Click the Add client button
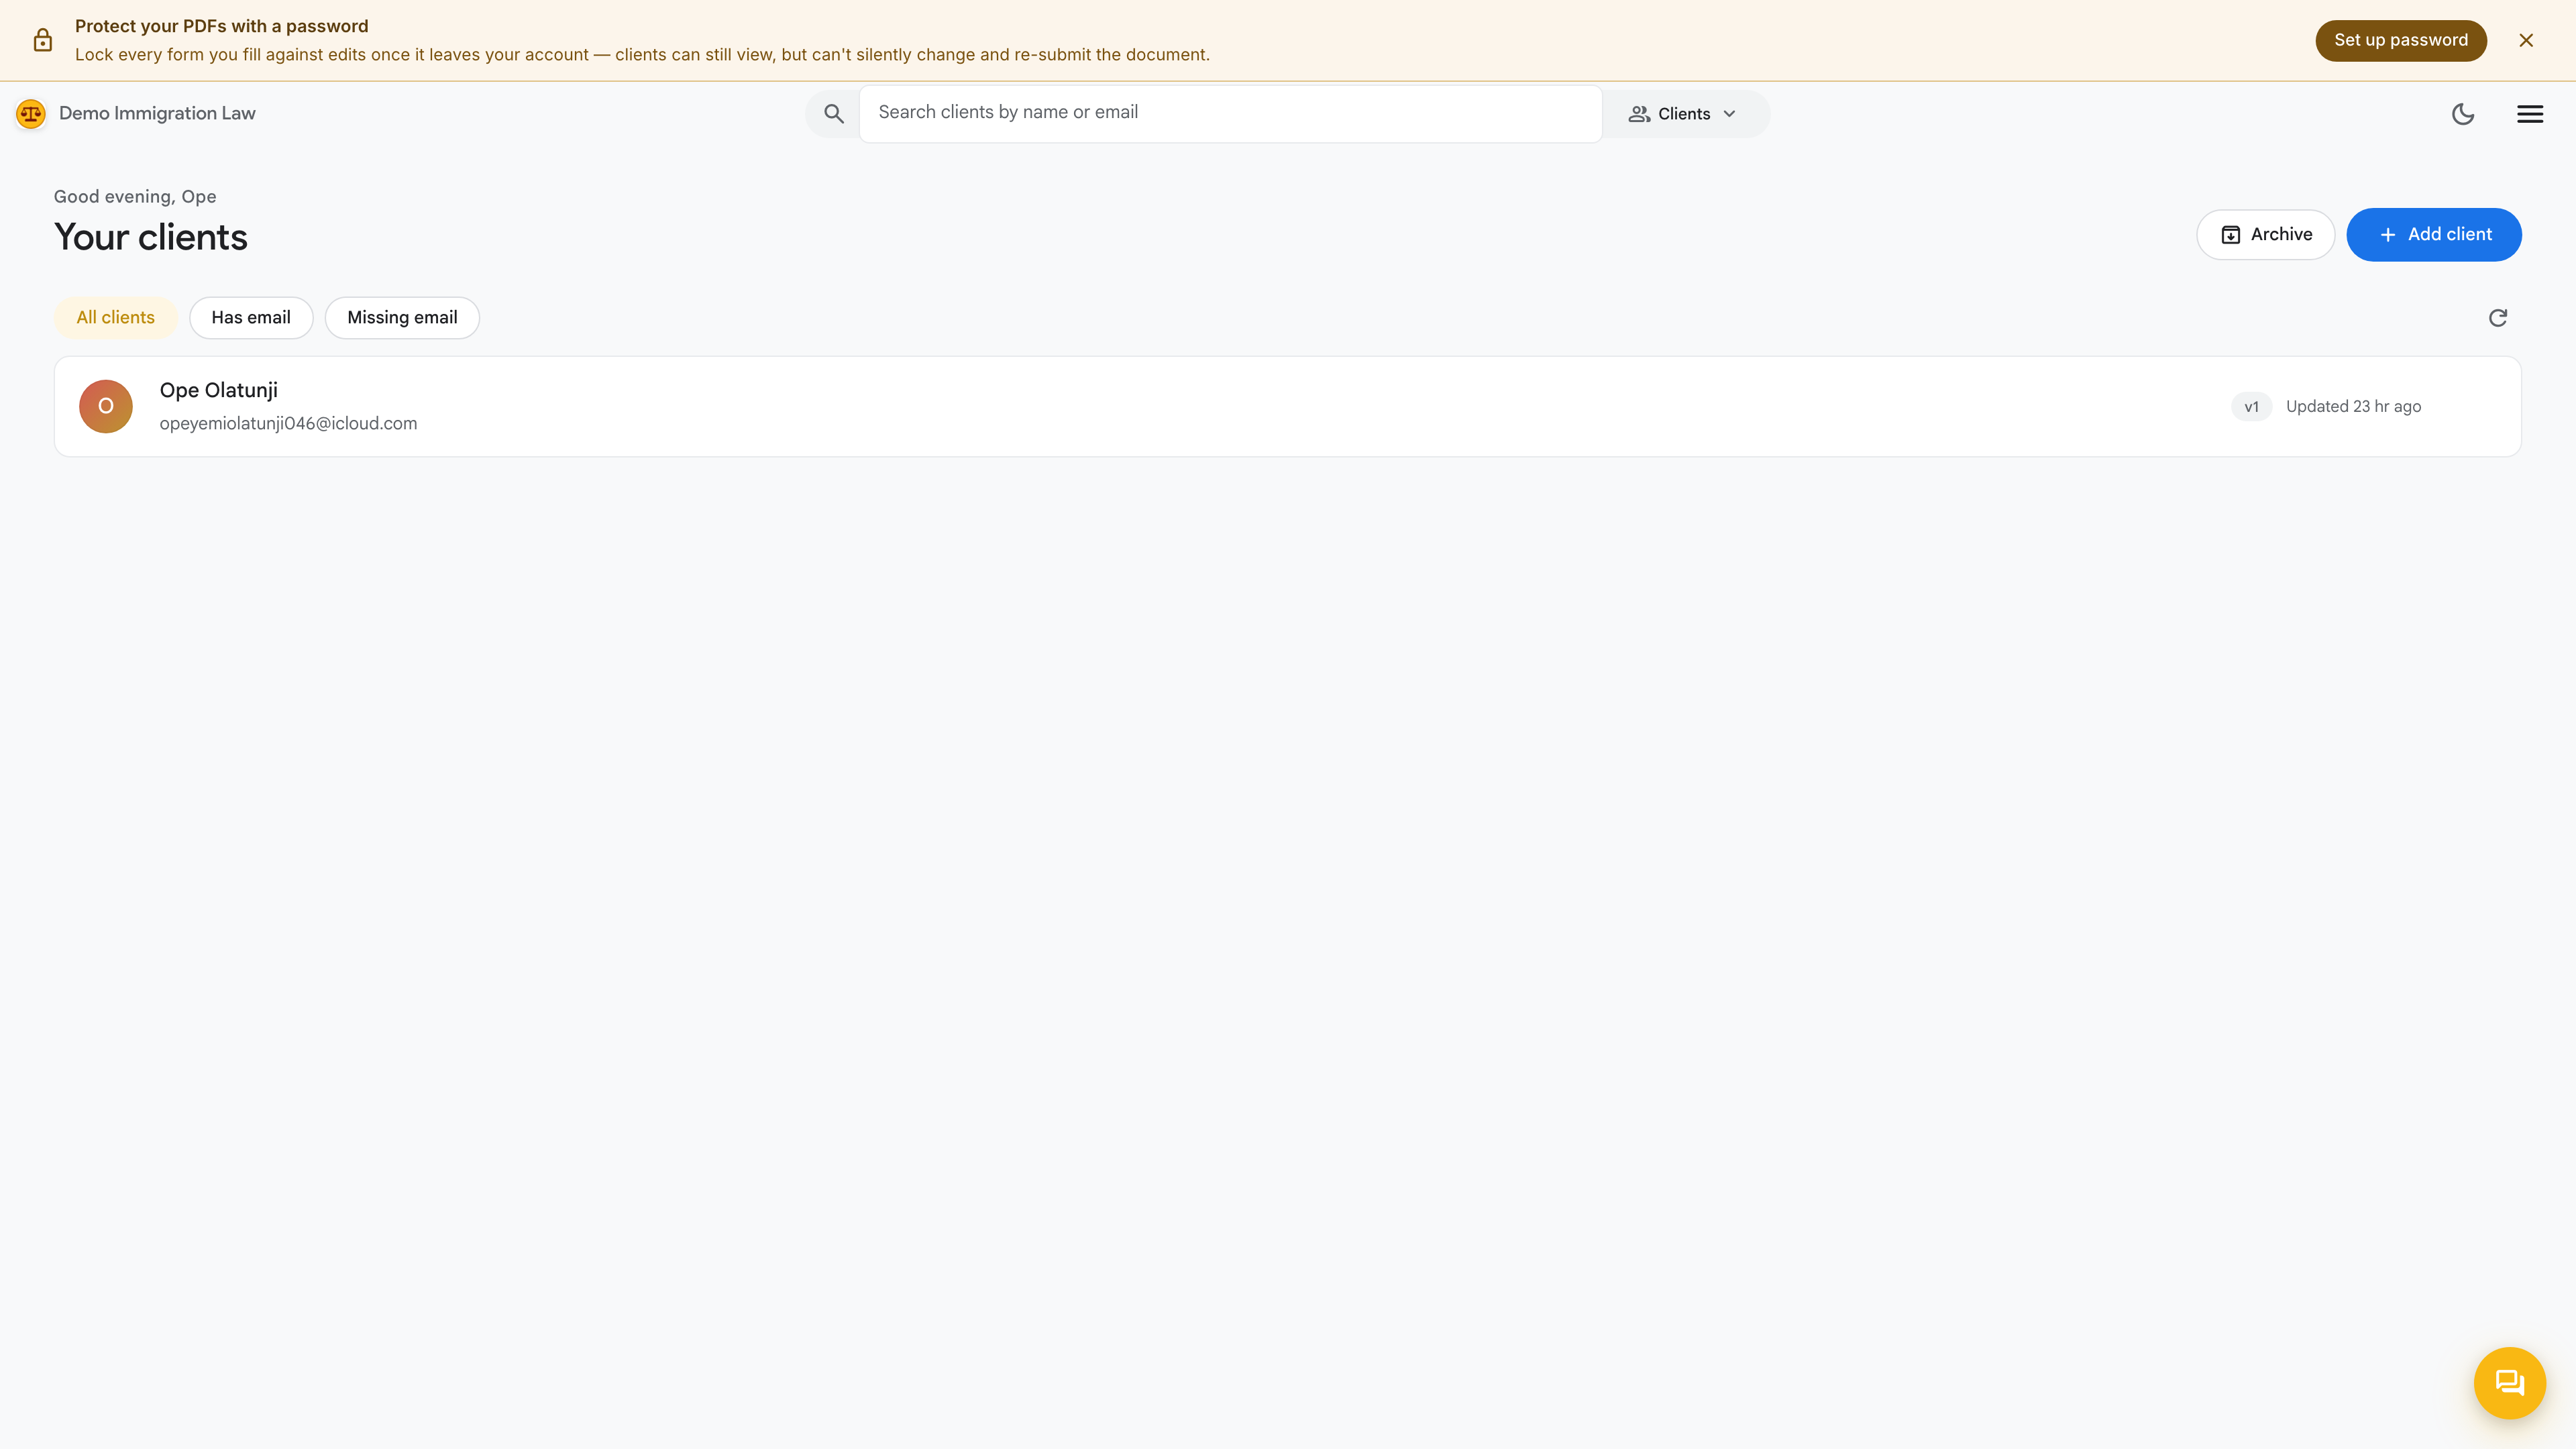 click(x=2433, y=234)
